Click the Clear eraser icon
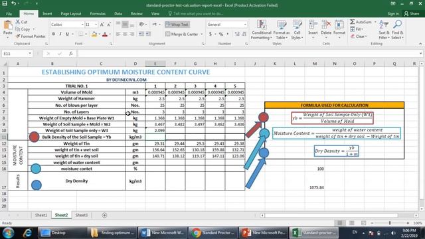Screen dimensions: 425x239 click(353, 36)
